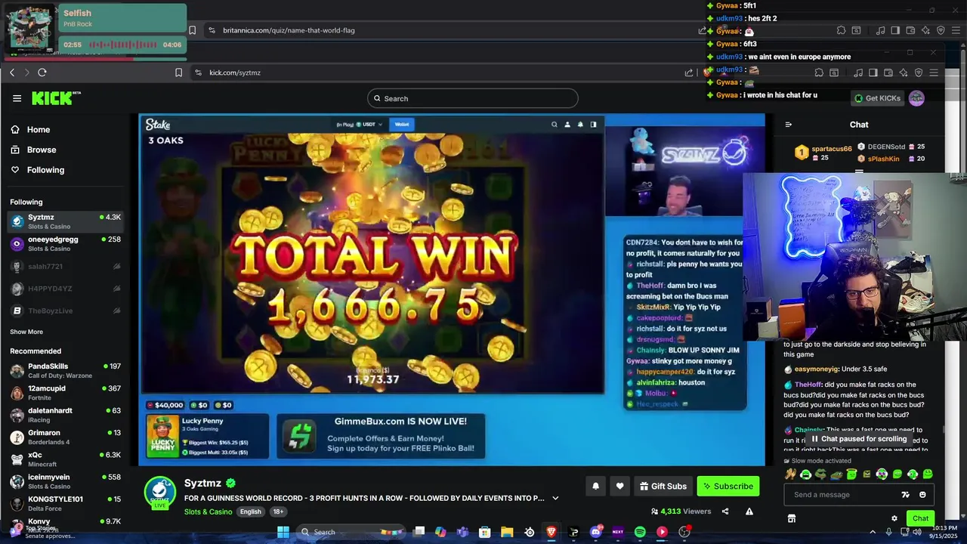Open Grimaron recommended channel
This screenshot has width=967, height=544.
(x=65, y=437)
